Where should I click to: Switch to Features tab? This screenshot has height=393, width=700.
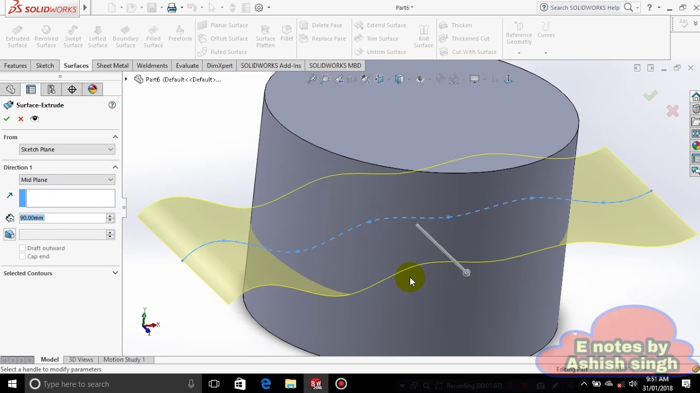[x=15, y=65]
